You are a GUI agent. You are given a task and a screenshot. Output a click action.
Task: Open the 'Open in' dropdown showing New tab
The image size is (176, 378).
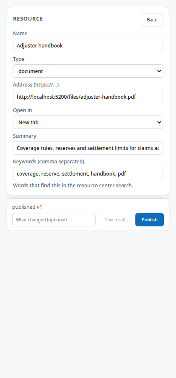(x=88, y=122)
